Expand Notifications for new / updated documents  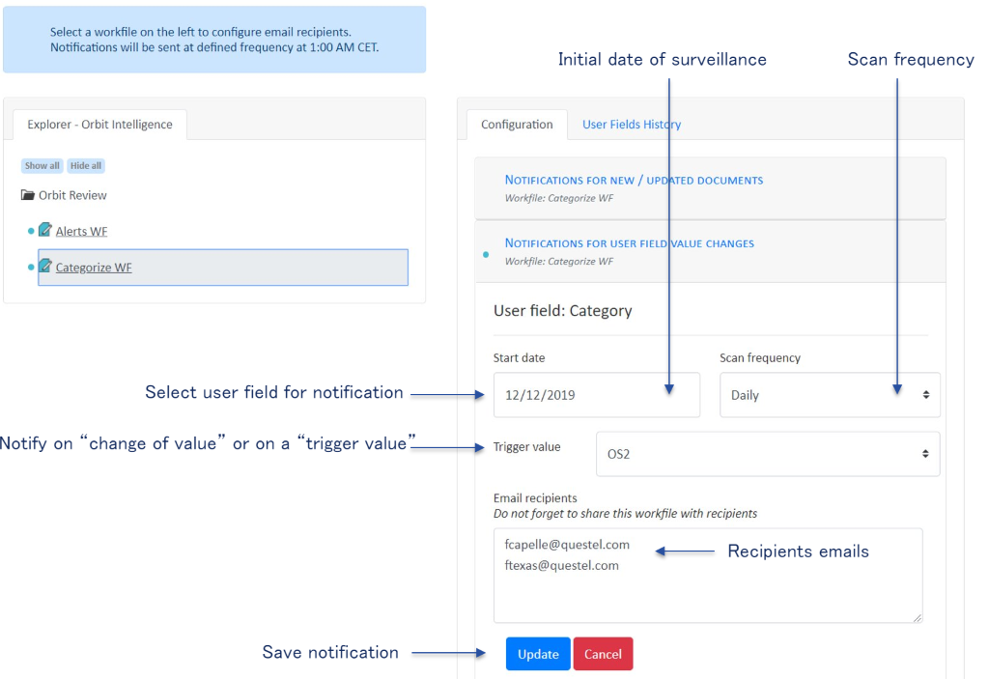tap(634, 180)
